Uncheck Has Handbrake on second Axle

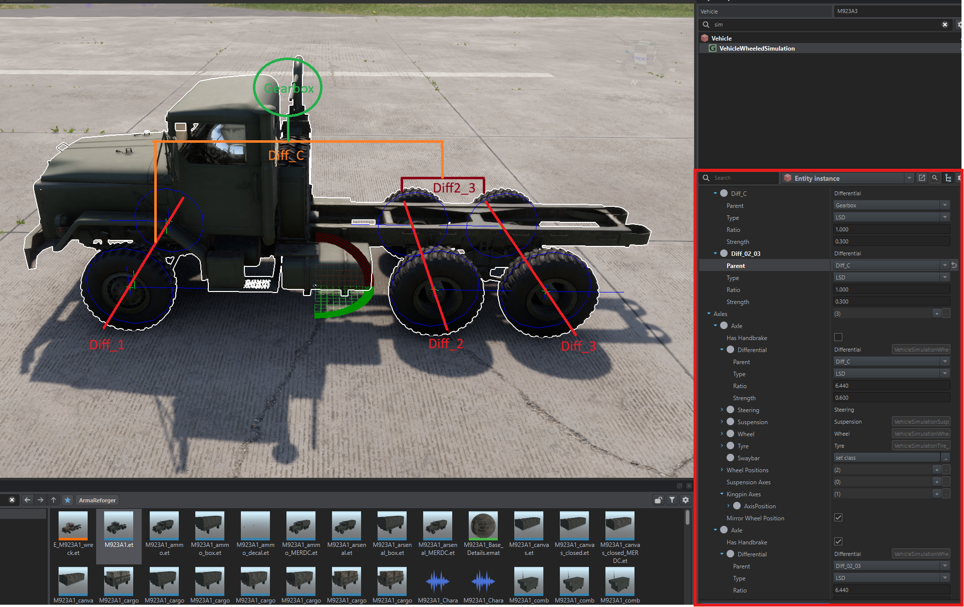coord(838,542)
